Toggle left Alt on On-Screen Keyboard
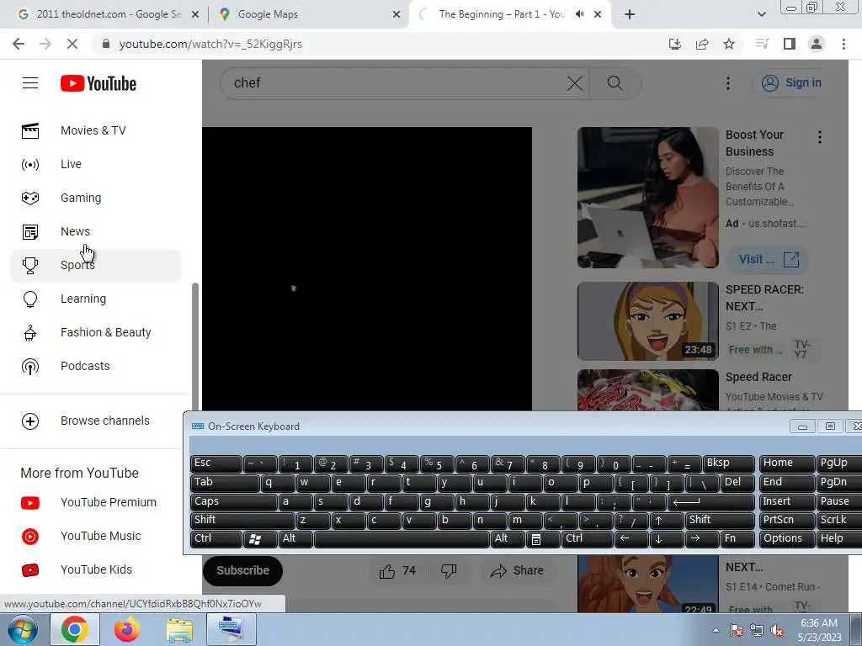Screen dimensions: 862x646 [x=296, y=539]
